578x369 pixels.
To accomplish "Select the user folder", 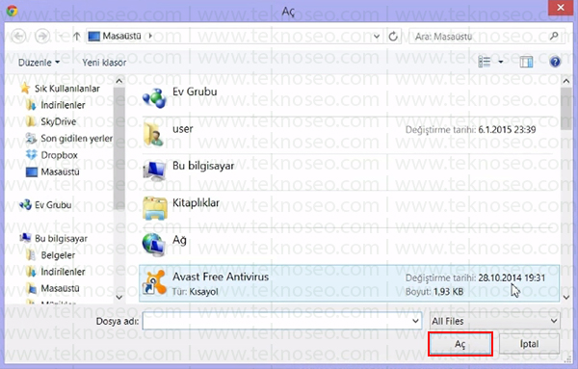I will tap(349, 135).
